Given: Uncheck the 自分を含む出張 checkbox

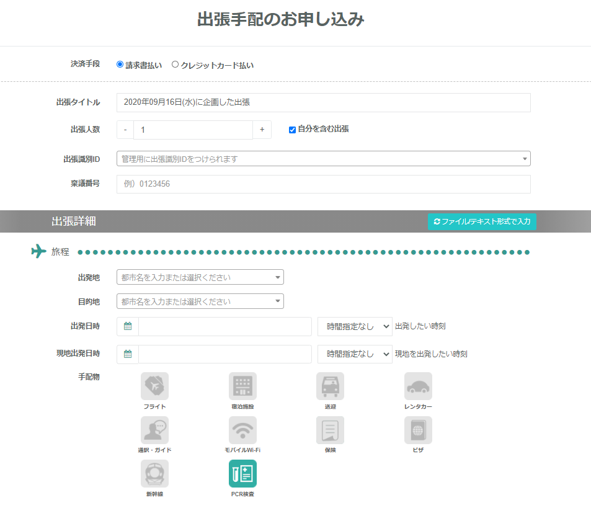Looking at the screenshot, I should pyautogui.click(x=292, y=130).
